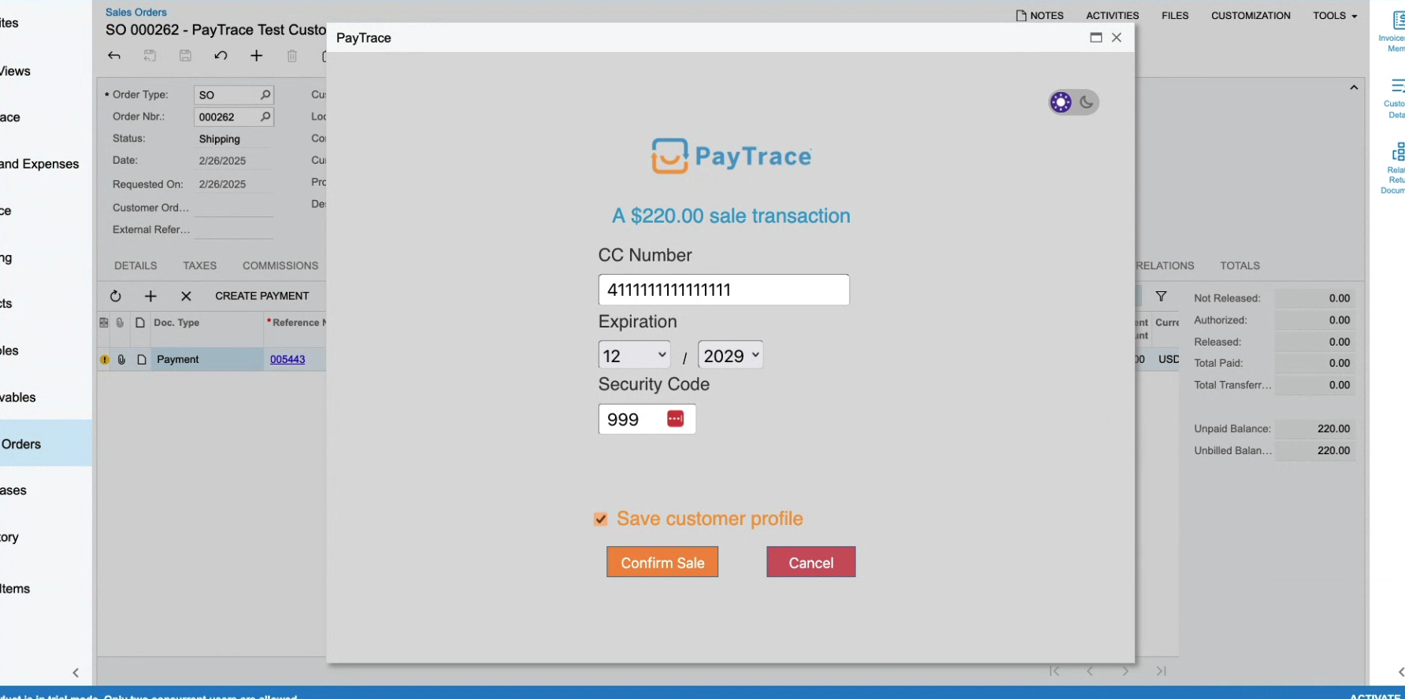The width and height of the screenshot is (1405, 699).
Task: Click the Unpaid Balance value 220.00
Action: 1333,429
